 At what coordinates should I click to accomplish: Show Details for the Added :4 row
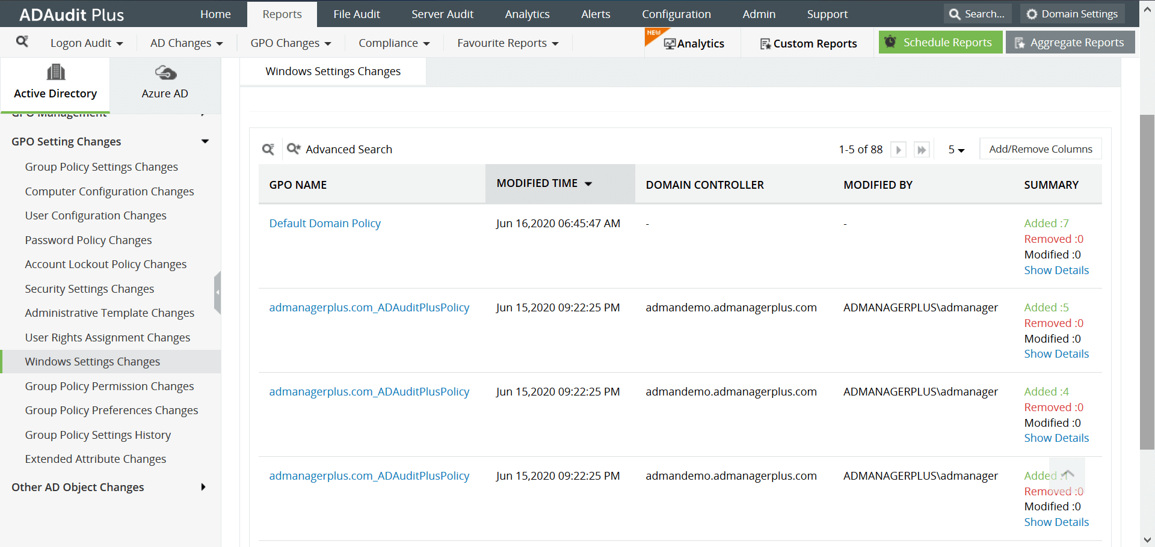coord(1056,438)
